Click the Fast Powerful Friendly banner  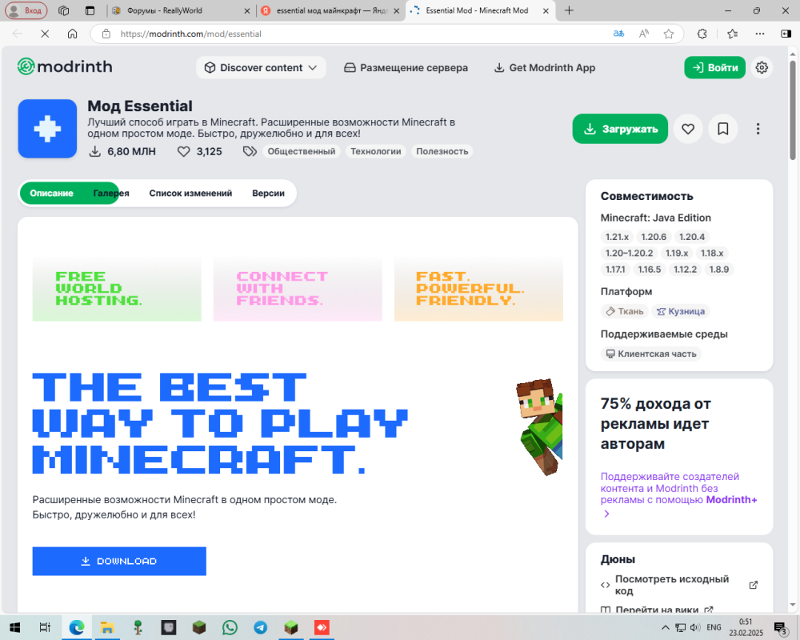pos(478,289)
